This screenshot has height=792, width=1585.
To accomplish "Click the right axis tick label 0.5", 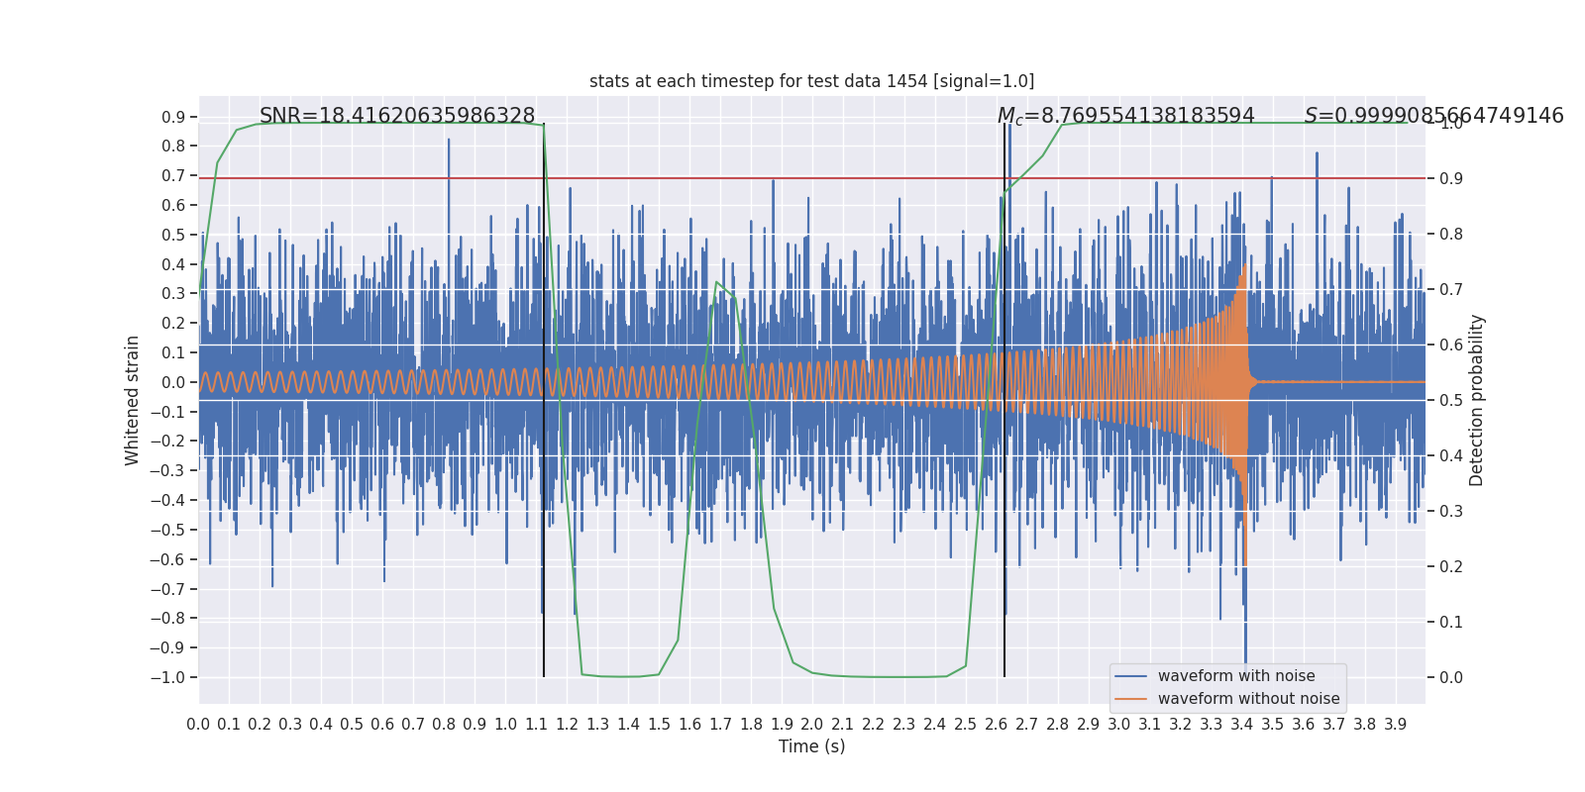I will click(1450, 401).
